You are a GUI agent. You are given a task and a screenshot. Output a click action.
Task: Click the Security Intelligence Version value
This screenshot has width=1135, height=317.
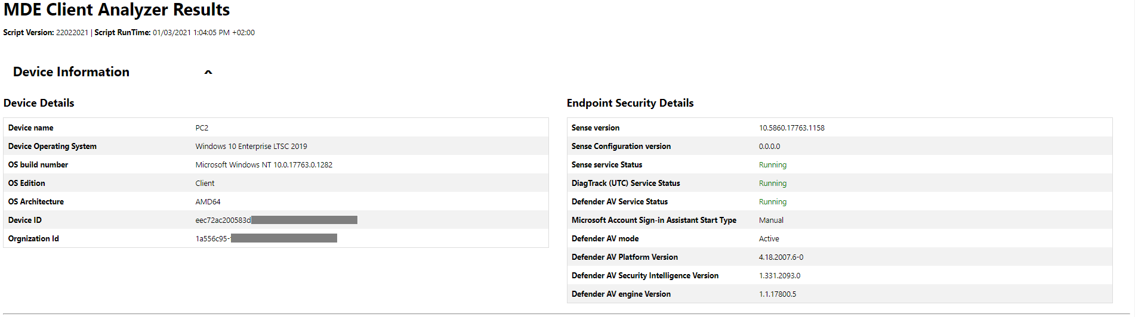[x=779, y=276]
